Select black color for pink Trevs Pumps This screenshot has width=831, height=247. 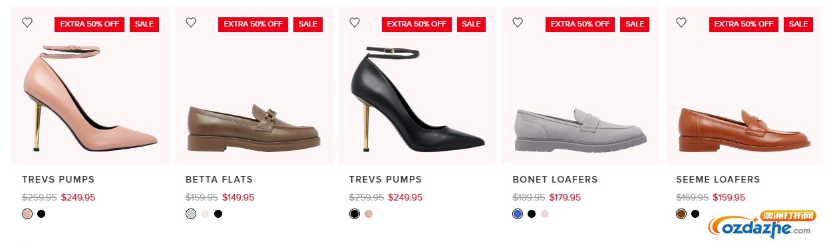tap(41, 214)
